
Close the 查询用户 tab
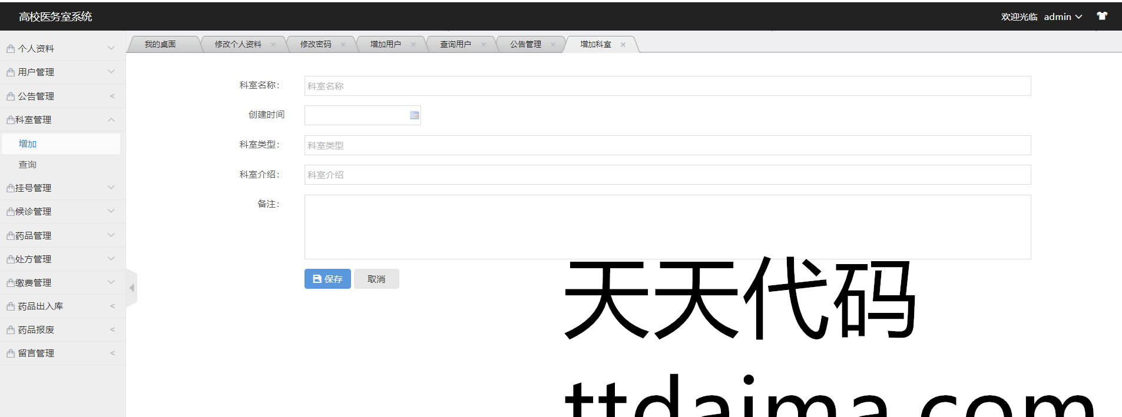[484, 45]
